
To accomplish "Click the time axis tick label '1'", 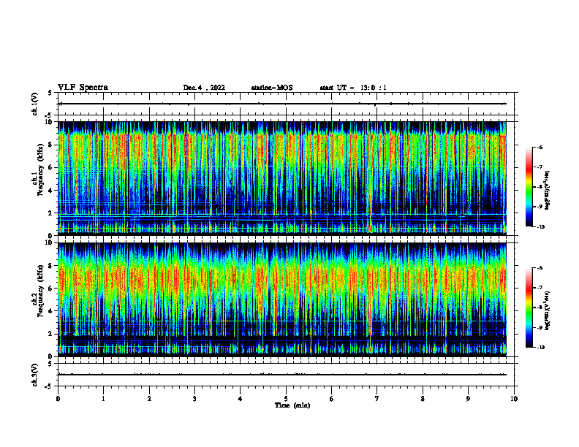I will tap(103, 399).
